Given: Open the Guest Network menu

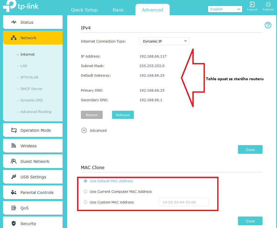Looking at the screenshot, I should [33, 161].
